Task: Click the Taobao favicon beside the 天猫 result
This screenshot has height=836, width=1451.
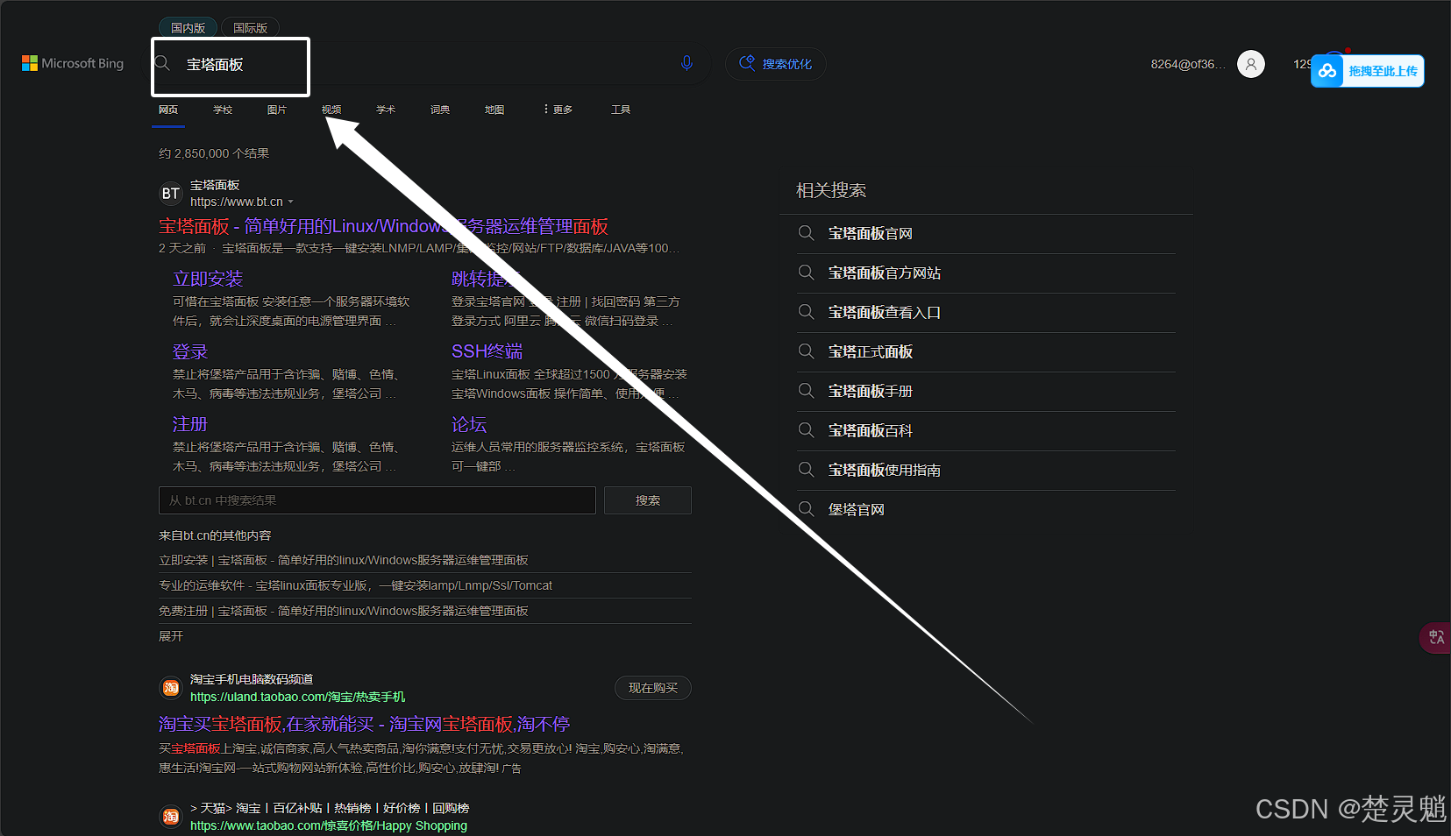Action: pos(171,817)
